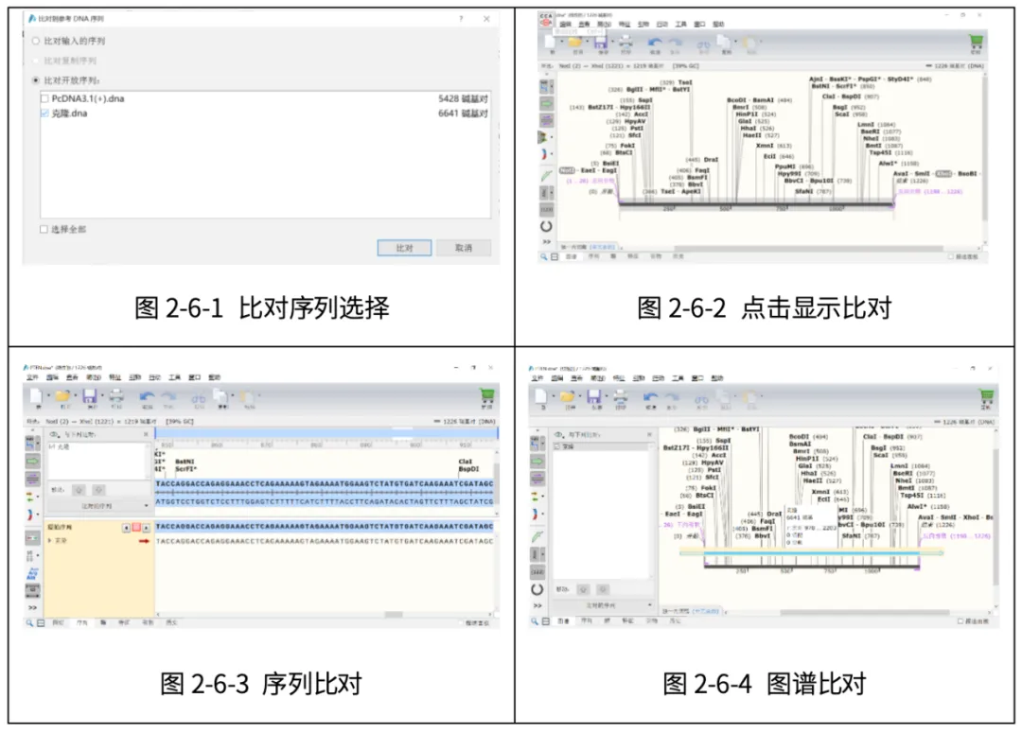This screenshot has width=1022, height=733.
Task: Click the magnifier zoom icon at bottom of figure 2-6-3
Action: (29, 621)
